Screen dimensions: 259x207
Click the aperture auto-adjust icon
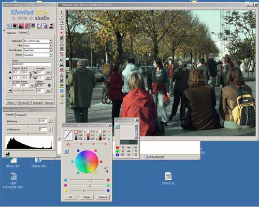click(x=15, y=26)
